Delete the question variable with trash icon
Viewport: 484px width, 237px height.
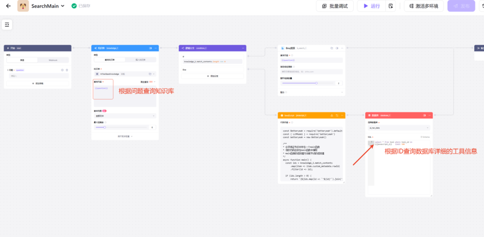point(67,70)
